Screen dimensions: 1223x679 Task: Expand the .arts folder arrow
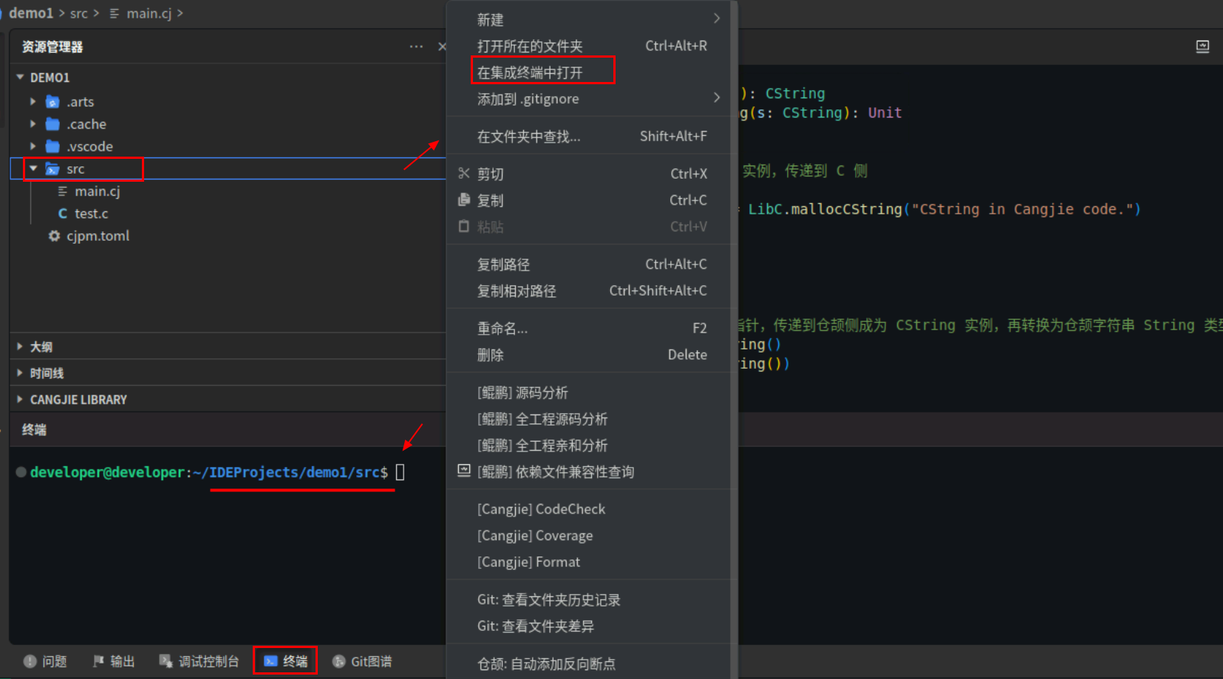[33, 101]
